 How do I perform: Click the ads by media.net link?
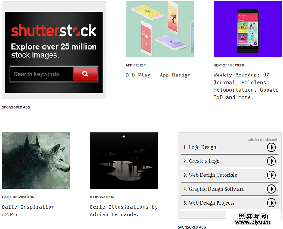pos(263,140)
